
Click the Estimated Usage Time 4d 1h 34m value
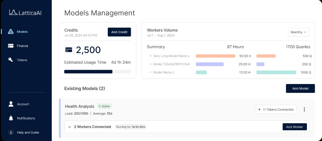coord(121,63)
